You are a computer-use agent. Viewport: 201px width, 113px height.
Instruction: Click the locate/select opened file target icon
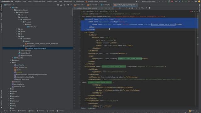tap(58, 5)
